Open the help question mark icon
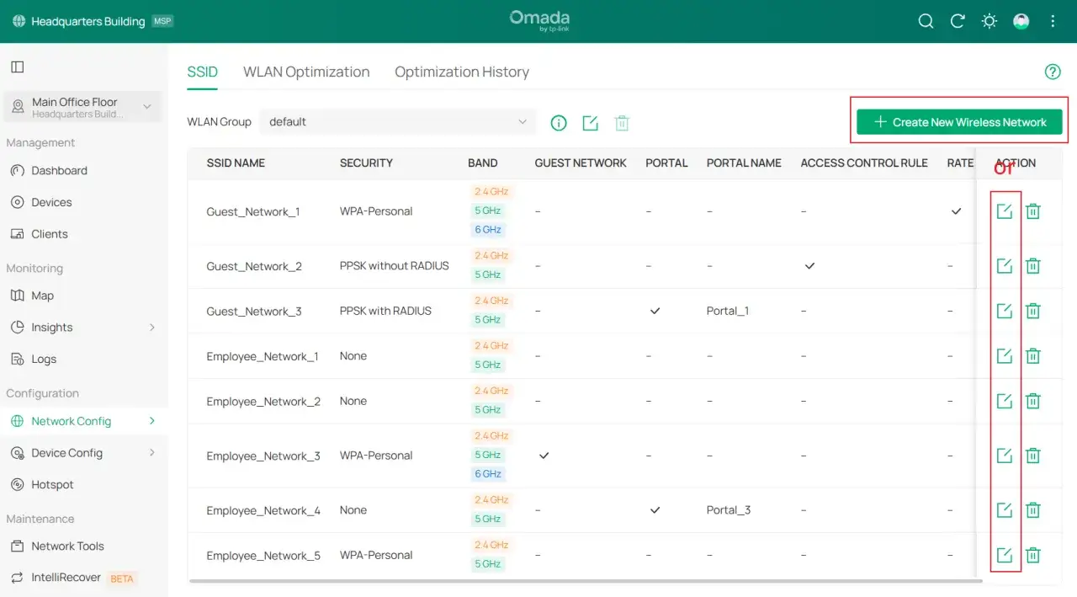 (1053, 72)
